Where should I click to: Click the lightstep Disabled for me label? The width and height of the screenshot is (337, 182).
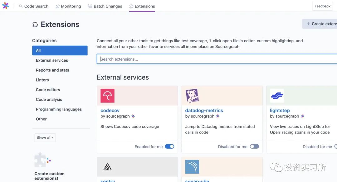point(317,147)
